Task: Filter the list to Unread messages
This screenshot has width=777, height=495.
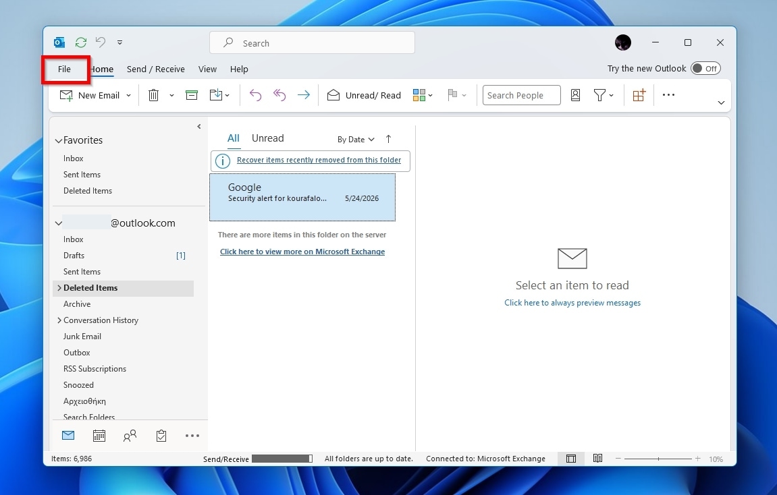Action: pos(267,139)
